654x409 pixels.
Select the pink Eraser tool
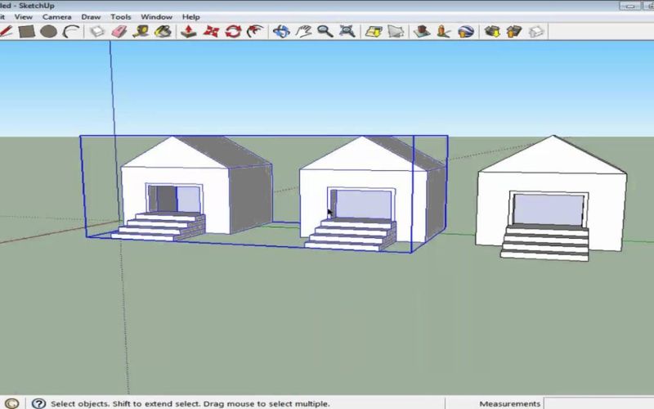(119, 31)
